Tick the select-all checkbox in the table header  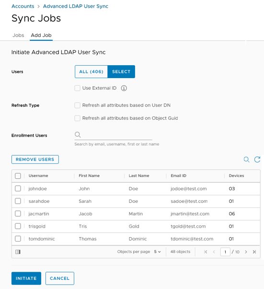pos(18,176)
